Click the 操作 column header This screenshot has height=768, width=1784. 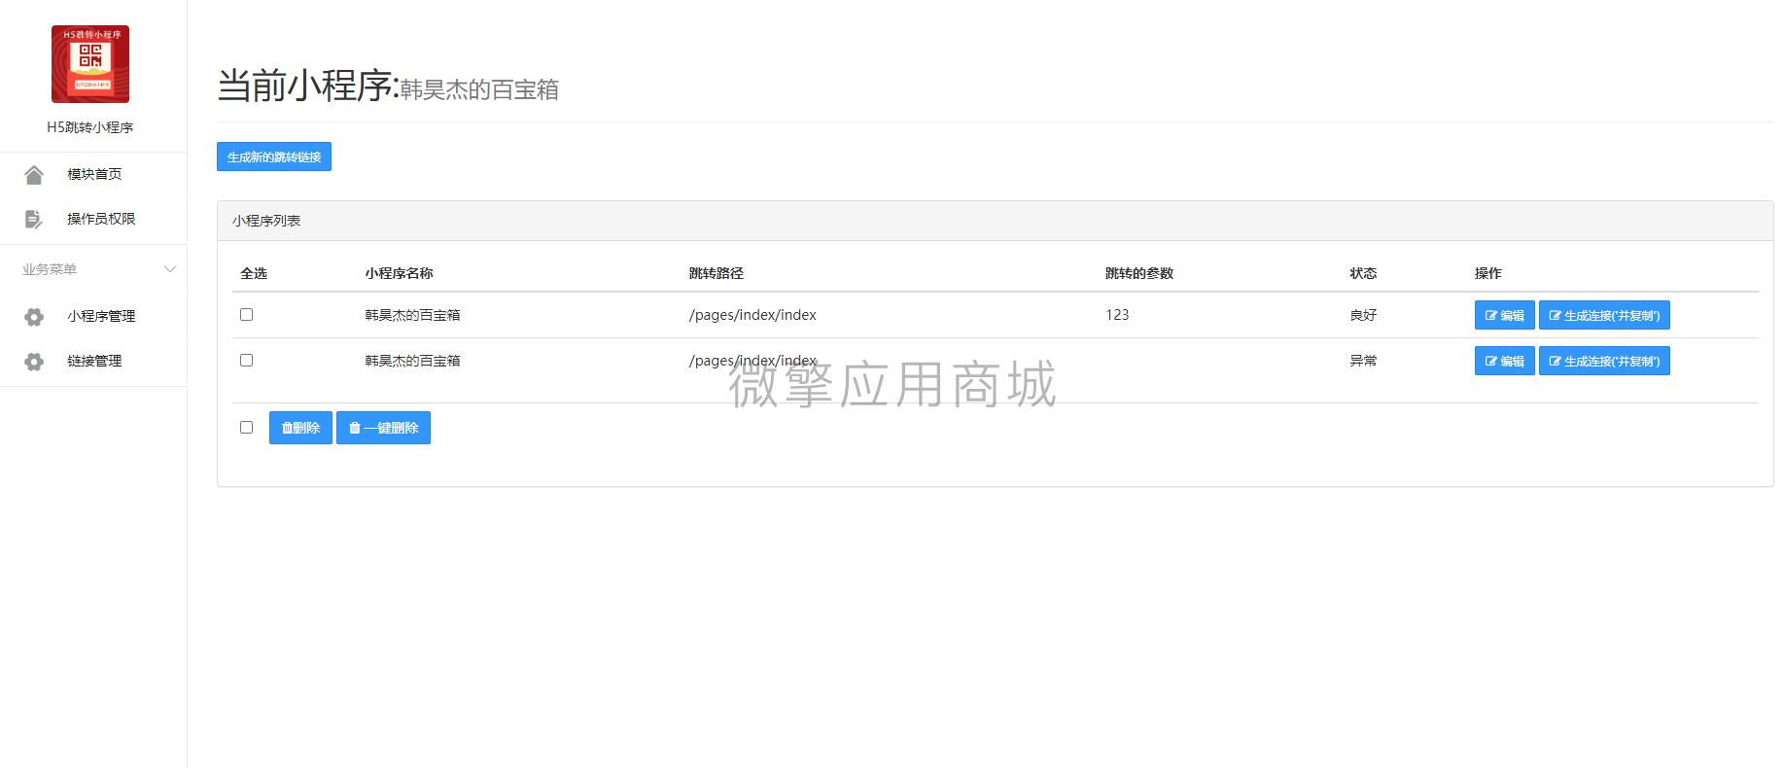(x=1488, y=273)
